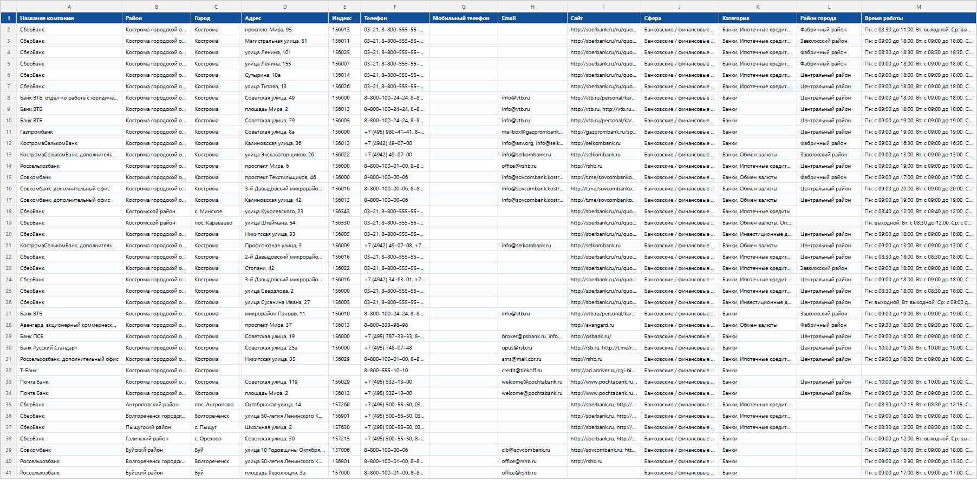Image resolution: width=977 pixels, height=488 pixels.
Task: Click postal index cell '157000'
Action: (344, 473)
